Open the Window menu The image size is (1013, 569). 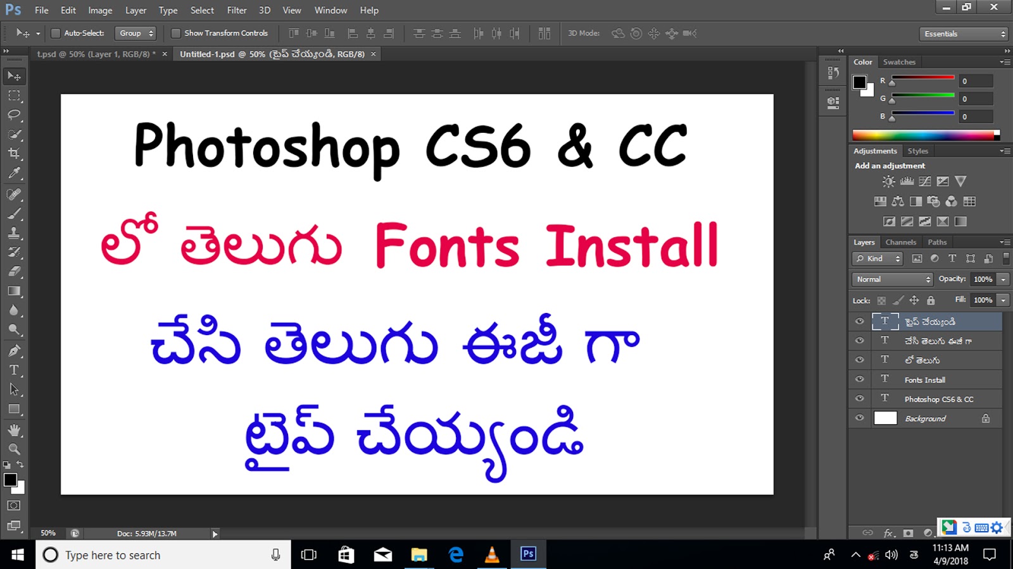pyautogui.click(x=330, y=10)
